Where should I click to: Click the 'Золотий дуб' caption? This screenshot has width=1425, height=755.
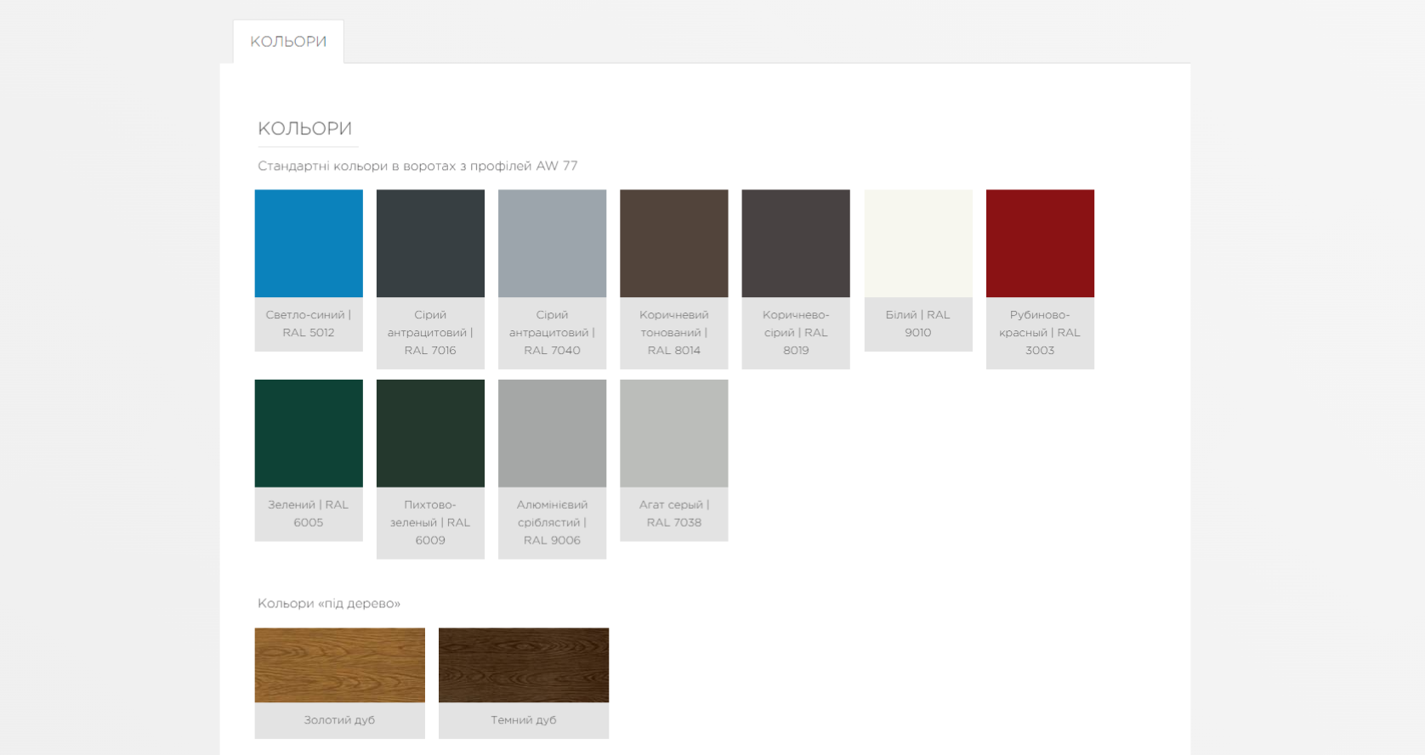coord(339,720)
